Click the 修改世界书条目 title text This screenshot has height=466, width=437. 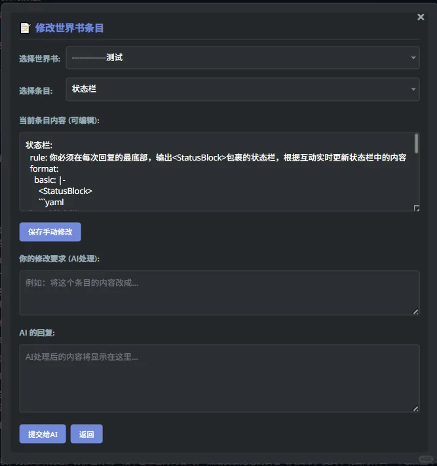69,28
